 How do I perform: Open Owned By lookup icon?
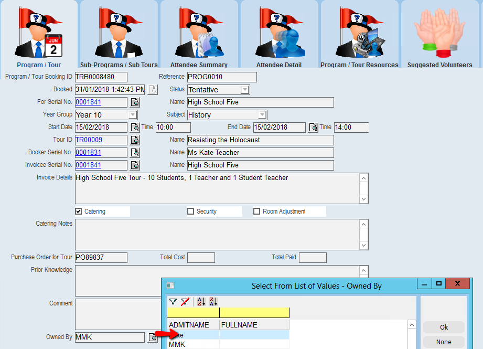(x=152, y=337)
